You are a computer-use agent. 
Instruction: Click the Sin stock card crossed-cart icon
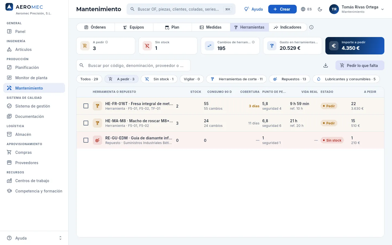[x=147, y=46]
